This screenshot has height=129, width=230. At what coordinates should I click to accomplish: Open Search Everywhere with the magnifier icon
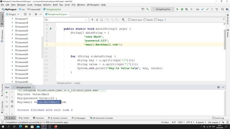222,9
